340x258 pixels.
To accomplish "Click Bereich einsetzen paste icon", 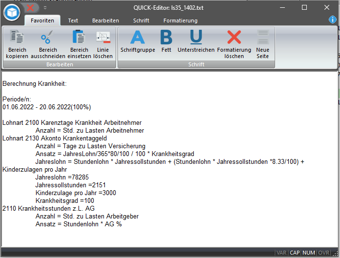I will pos(79,38).
